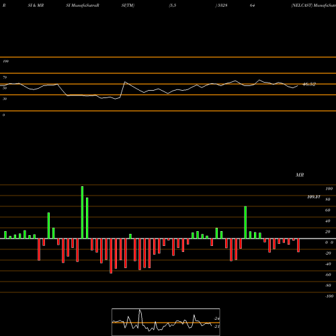Click the RSI axis label 100 on the left
The image size is (336, 336).
(x=5, y=61)
